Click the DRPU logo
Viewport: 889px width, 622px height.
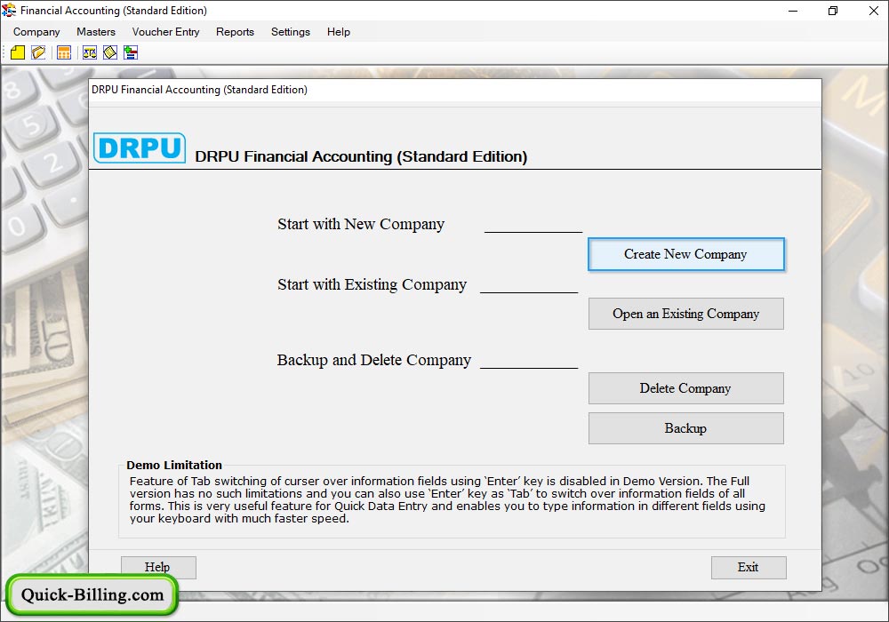pyautogui.click(x=140, y=148)
